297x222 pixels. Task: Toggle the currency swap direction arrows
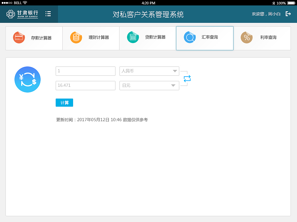pyautogui.click(x=187, y=78)
